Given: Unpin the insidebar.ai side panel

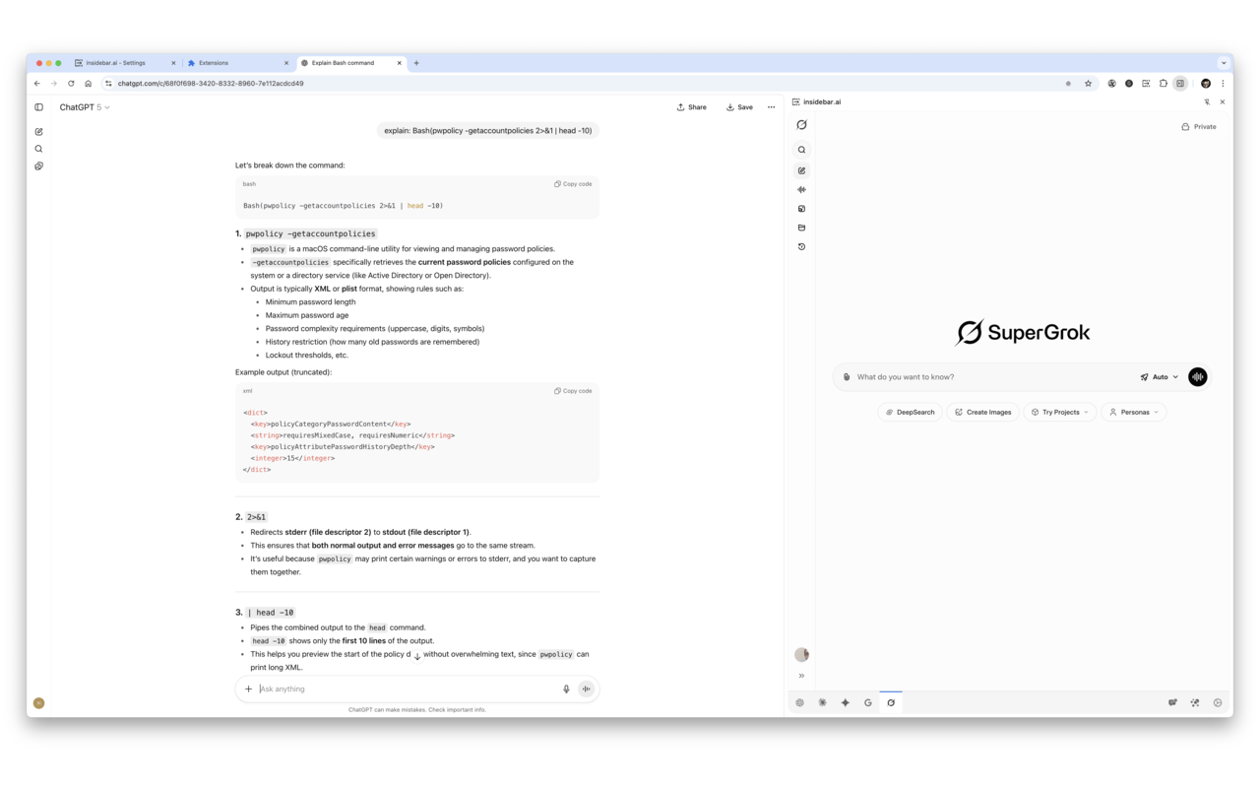Looking at the screenshot, I should (1207, 101).
